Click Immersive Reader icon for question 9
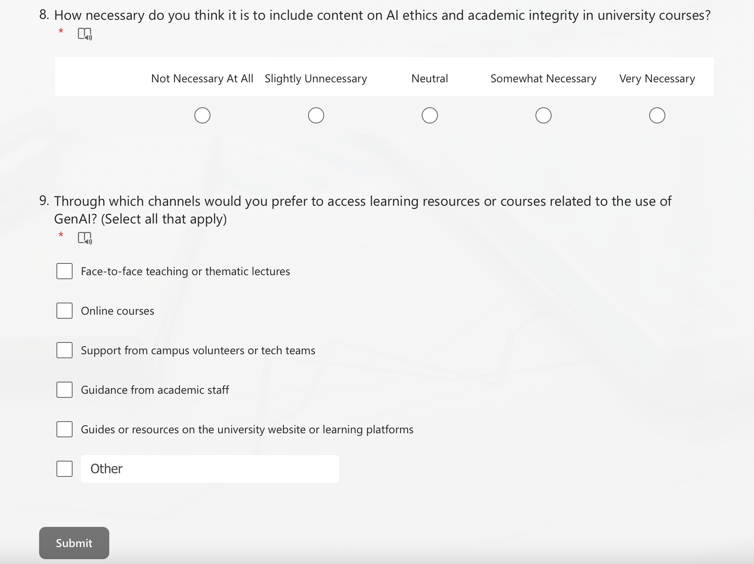 pos(85,238)
